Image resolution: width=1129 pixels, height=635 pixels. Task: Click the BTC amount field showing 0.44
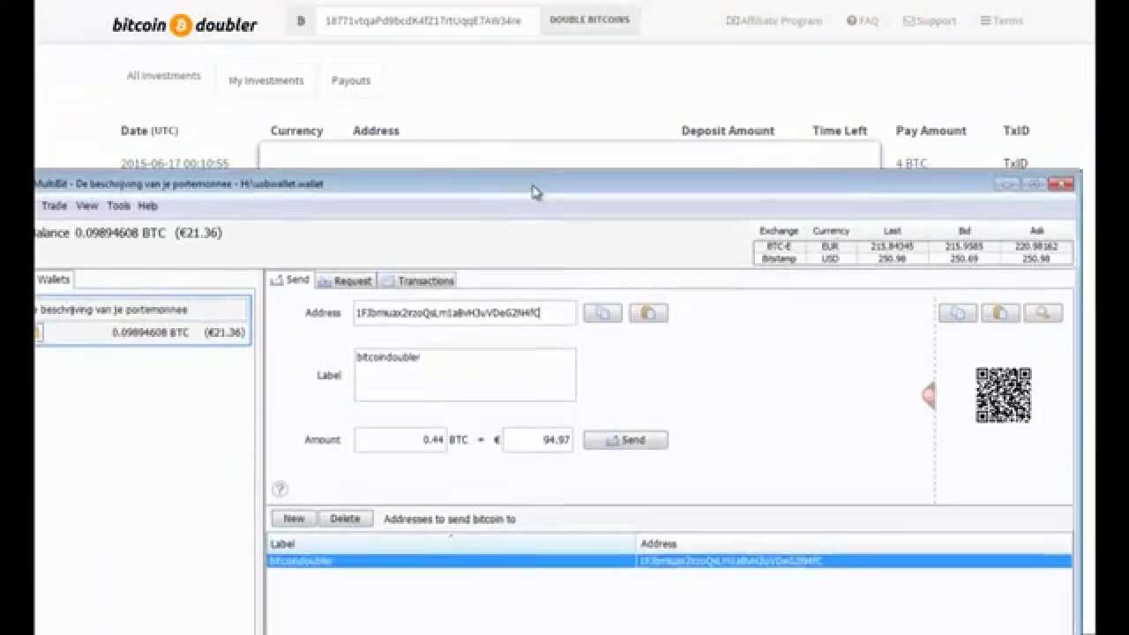(x=400, y=439)
